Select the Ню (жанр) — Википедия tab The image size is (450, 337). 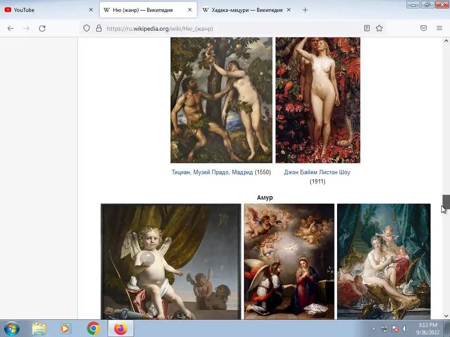coord(148,10)
